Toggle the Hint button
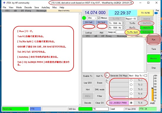The height and width of the screenshot is (113, 162). tap(88, 89)
